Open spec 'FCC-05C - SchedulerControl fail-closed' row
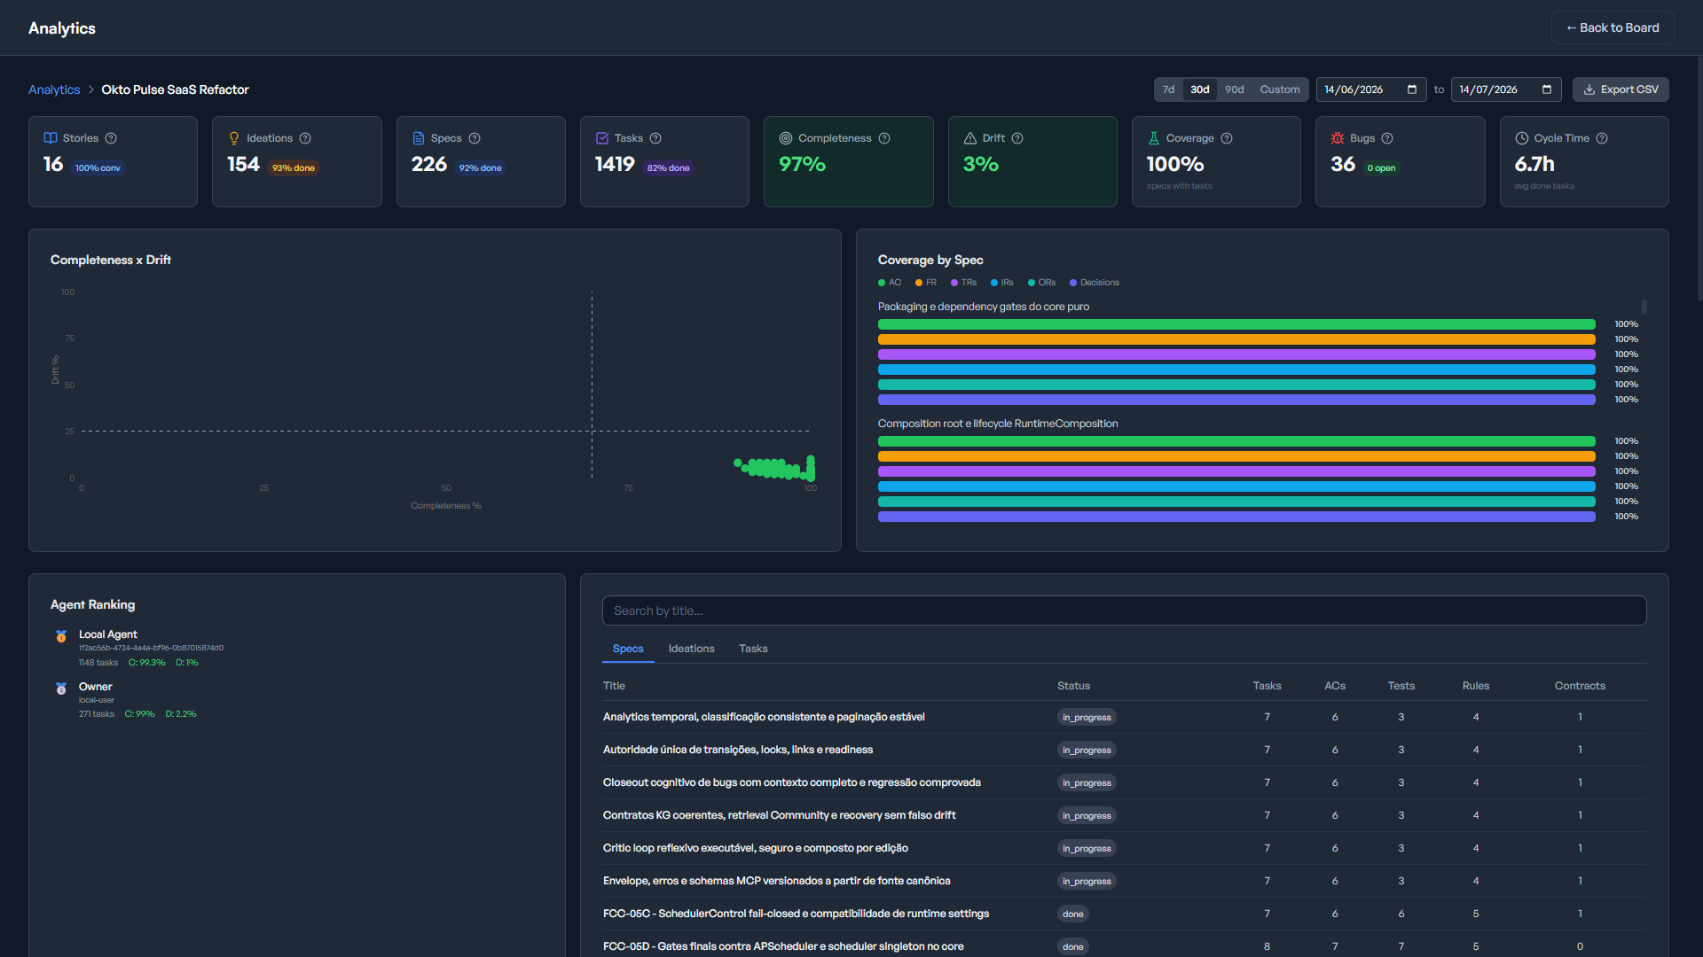This screenshot has width=1703, height=957. coord(1125,914)
